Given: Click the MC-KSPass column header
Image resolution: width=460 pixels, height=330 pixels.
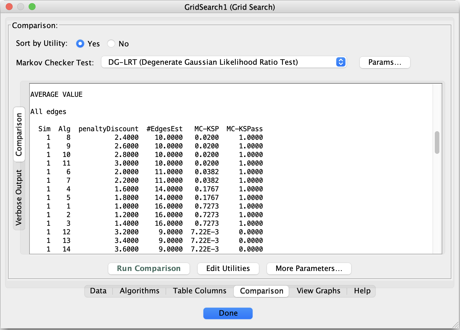Looking at the screenshot, I should pyautogui.click(x=245, y=129).
